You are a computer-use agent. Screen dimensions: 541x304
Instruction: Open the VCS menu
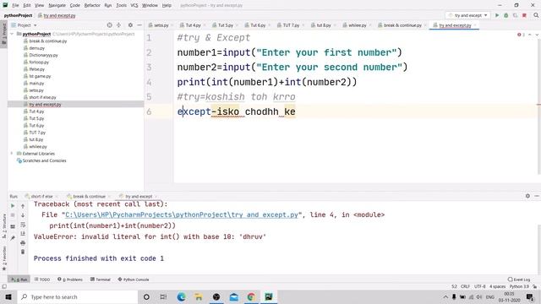(x=134, y=5)
